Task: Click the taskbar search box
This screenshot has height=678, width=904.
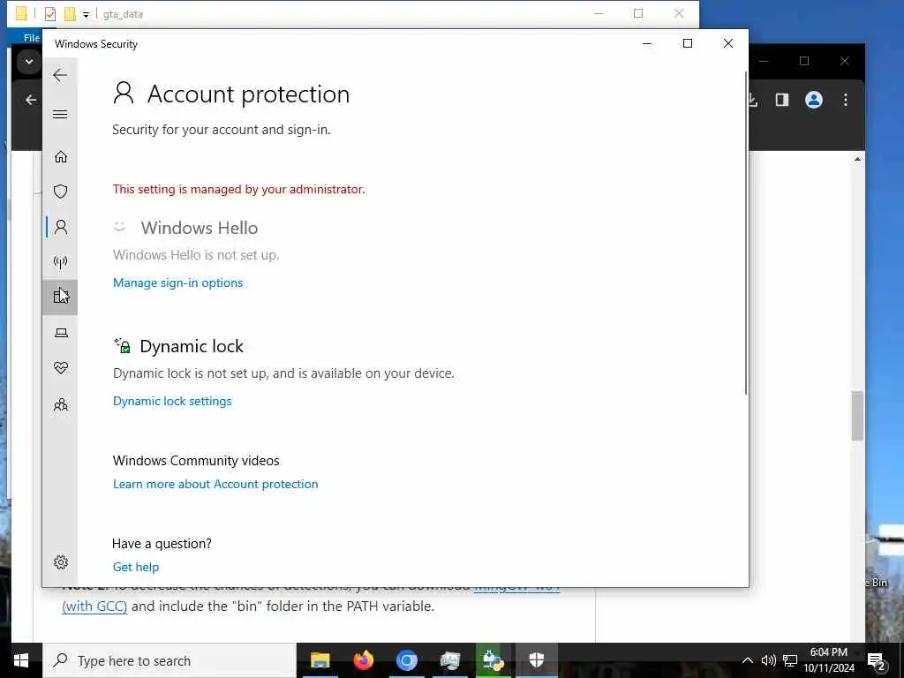Action: click(x=169, y=660)
